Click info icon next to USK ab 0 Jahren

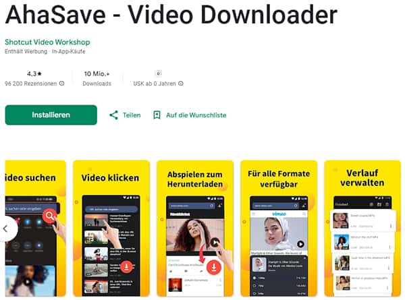(x=181, y=84)
